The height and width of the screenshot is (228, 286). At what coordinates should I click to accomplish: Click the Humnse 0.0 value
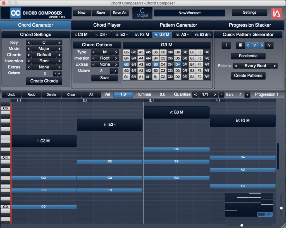(162, 94)
